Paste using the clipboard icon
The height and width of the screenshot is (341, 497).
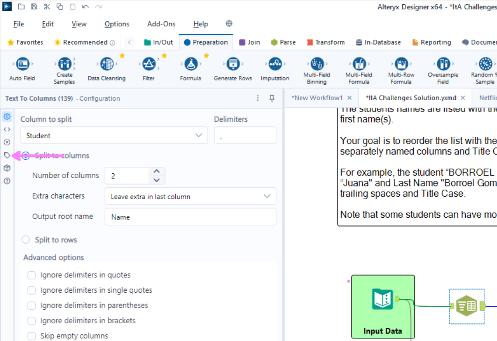(x=72, y=7)
